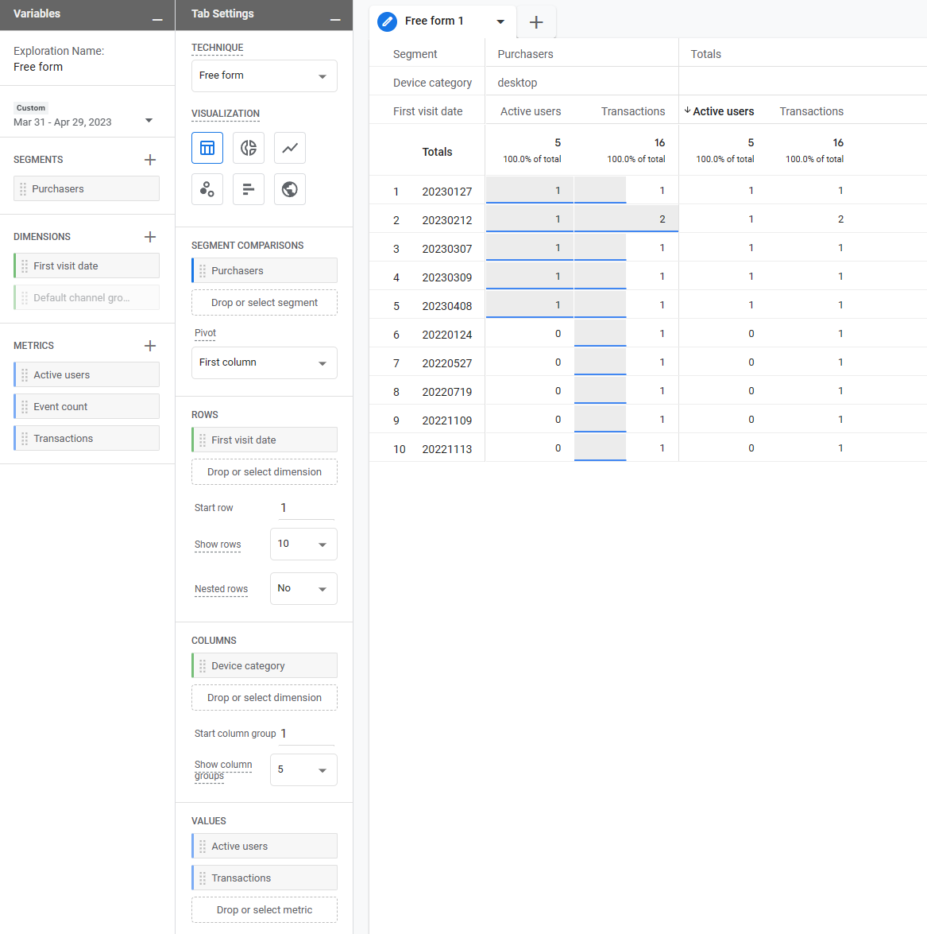Select Transactions chip in Values
The width and height of the screenshot is (927, 934).
click(x=265, y=878)
